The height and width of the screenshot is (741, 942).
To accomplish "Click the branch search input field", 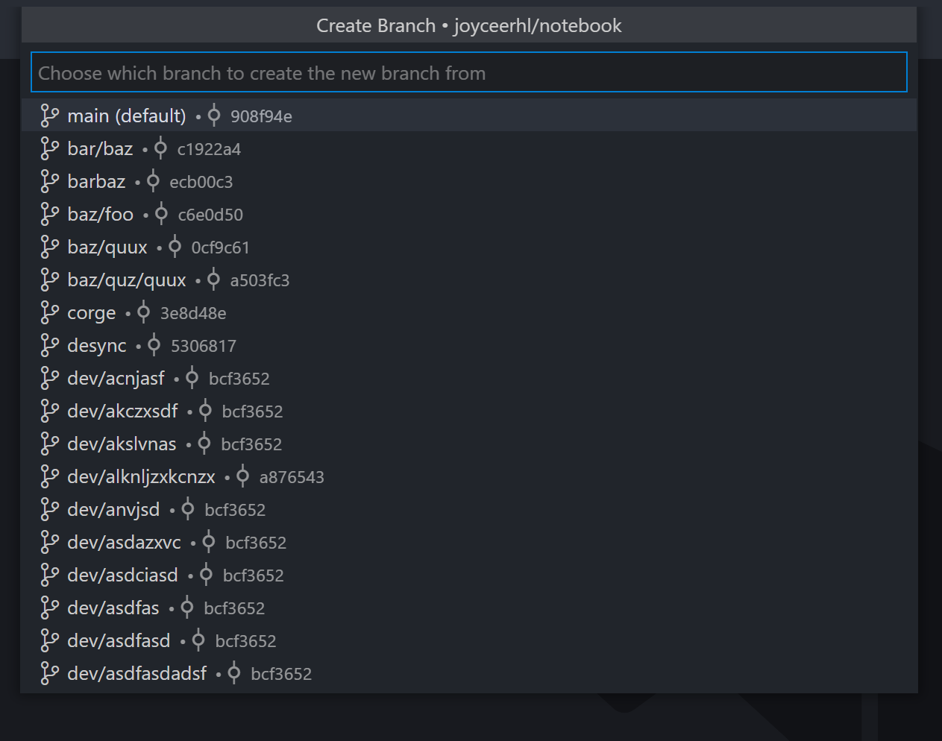I will (x=468, y=72).
